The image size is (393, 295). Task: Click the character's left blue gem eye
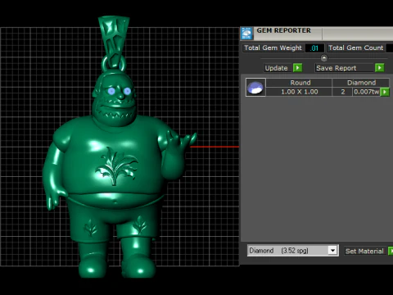[111, 91]
